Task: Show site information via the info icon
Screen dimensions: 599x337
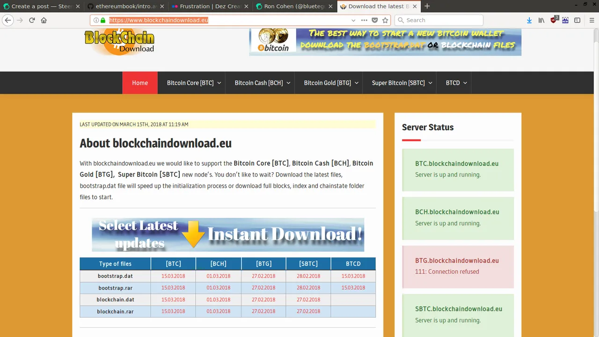Action: (x=96, y=20)
